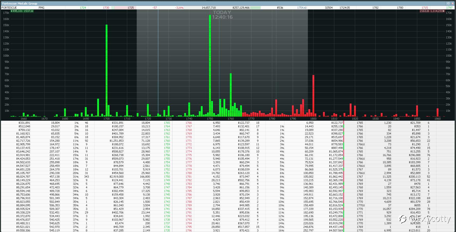
Task: Click the green buy/sell ratio progress bar
Action: click(256, 8)
